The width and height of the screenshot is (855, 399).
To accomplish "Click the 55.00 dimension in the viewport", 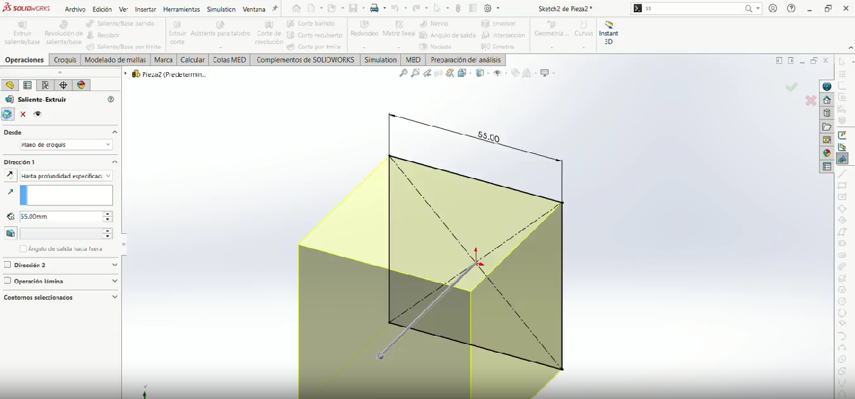I will [488, 137].
